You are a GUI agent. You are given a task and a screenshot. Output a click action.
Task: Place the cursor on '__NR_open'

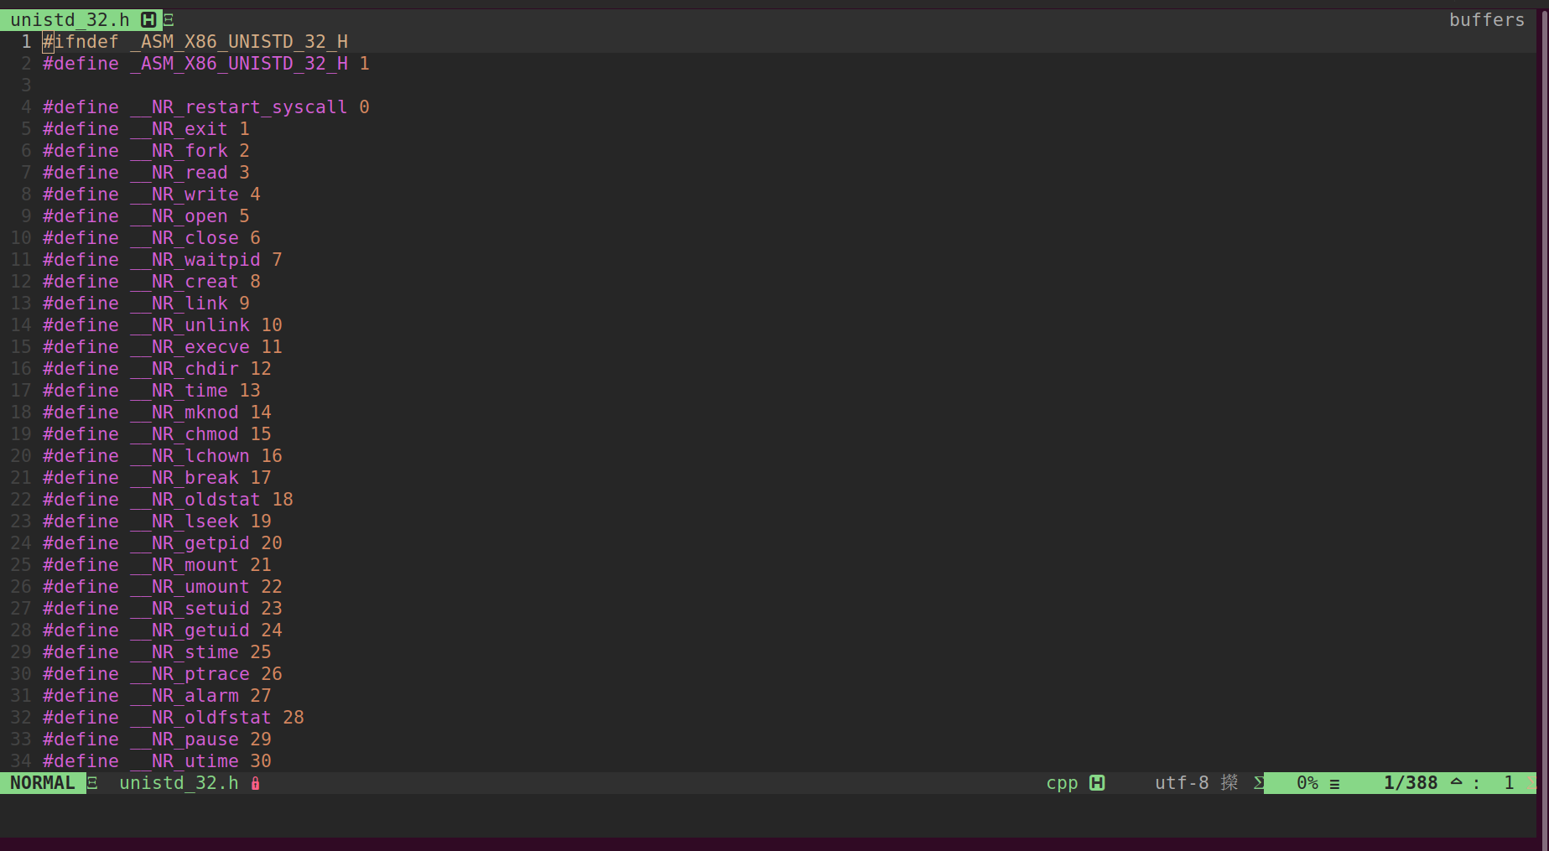[x=179, y=216]
